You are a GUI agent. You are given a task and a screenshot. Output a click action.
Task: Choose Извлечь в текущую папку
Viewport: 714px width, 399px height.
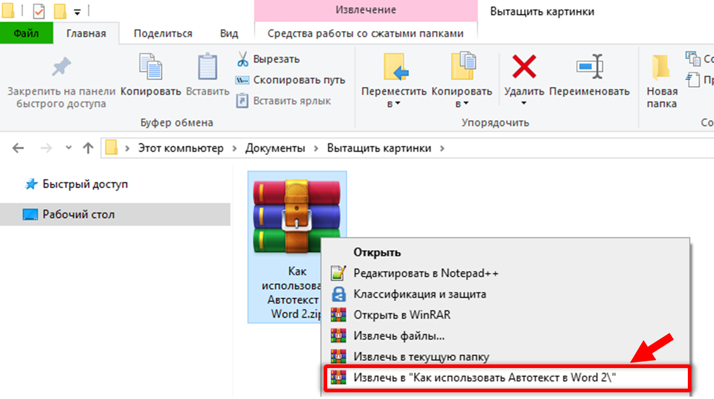tap(505, 357)
